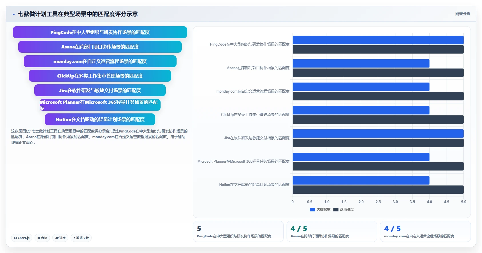The image size is (482, 253).
Task: Click the 5.0 x-axis tick label
Action: 463,202
